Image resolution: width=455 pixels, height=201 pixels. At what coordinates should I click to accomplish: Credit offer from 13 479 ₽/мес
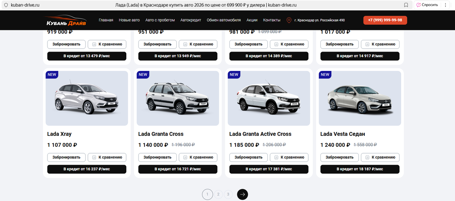point(87,56)
